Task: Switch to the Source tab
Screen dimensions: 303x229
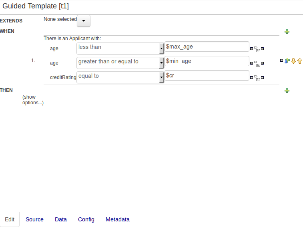Action: [34, 219]
